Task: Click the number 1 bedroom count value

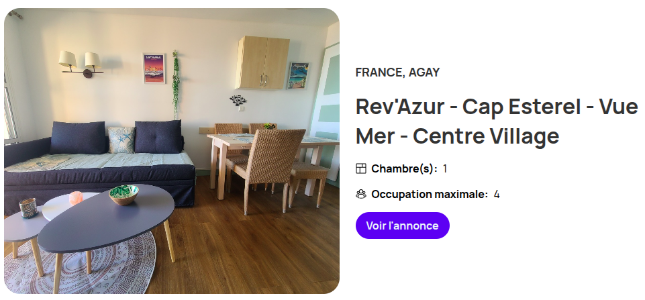Action: tap(445, 168)
